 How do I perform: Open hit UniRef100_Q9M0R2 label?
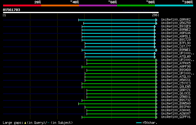(176, 20)
